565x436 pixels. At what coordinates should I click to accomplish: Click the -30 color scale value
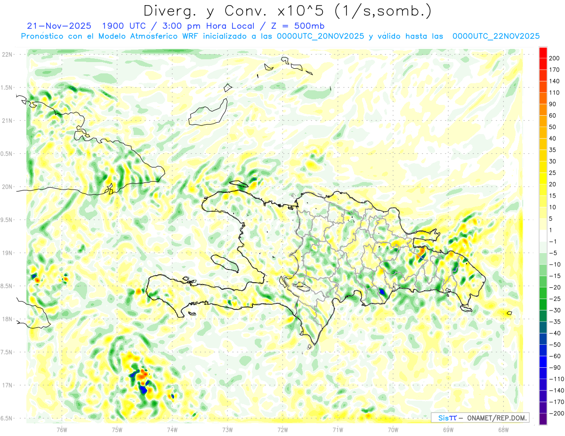tap(555, 310)
